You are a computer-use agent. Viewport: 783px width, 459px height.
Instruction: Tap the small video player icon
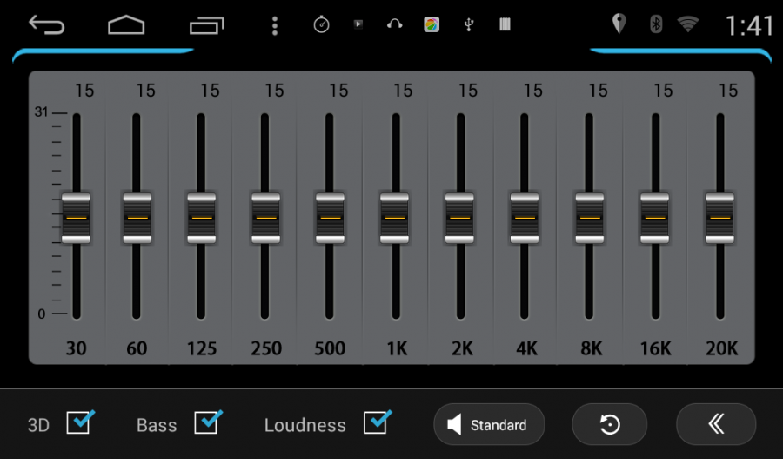[358, 24]
